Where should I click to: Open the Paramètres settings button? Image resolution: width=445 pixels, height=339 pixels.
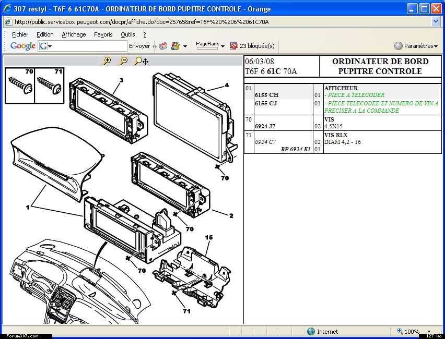click(416, 46)
